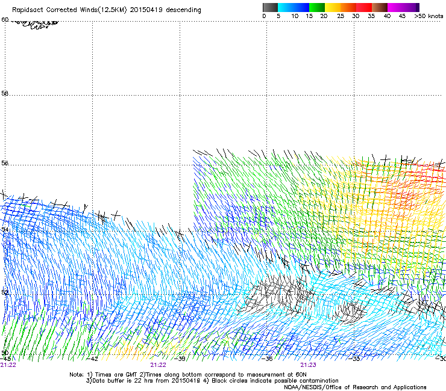Click the purple '21:22' time stamp below -45
Screen dimensions: 446x391
(x=8, y=365)
